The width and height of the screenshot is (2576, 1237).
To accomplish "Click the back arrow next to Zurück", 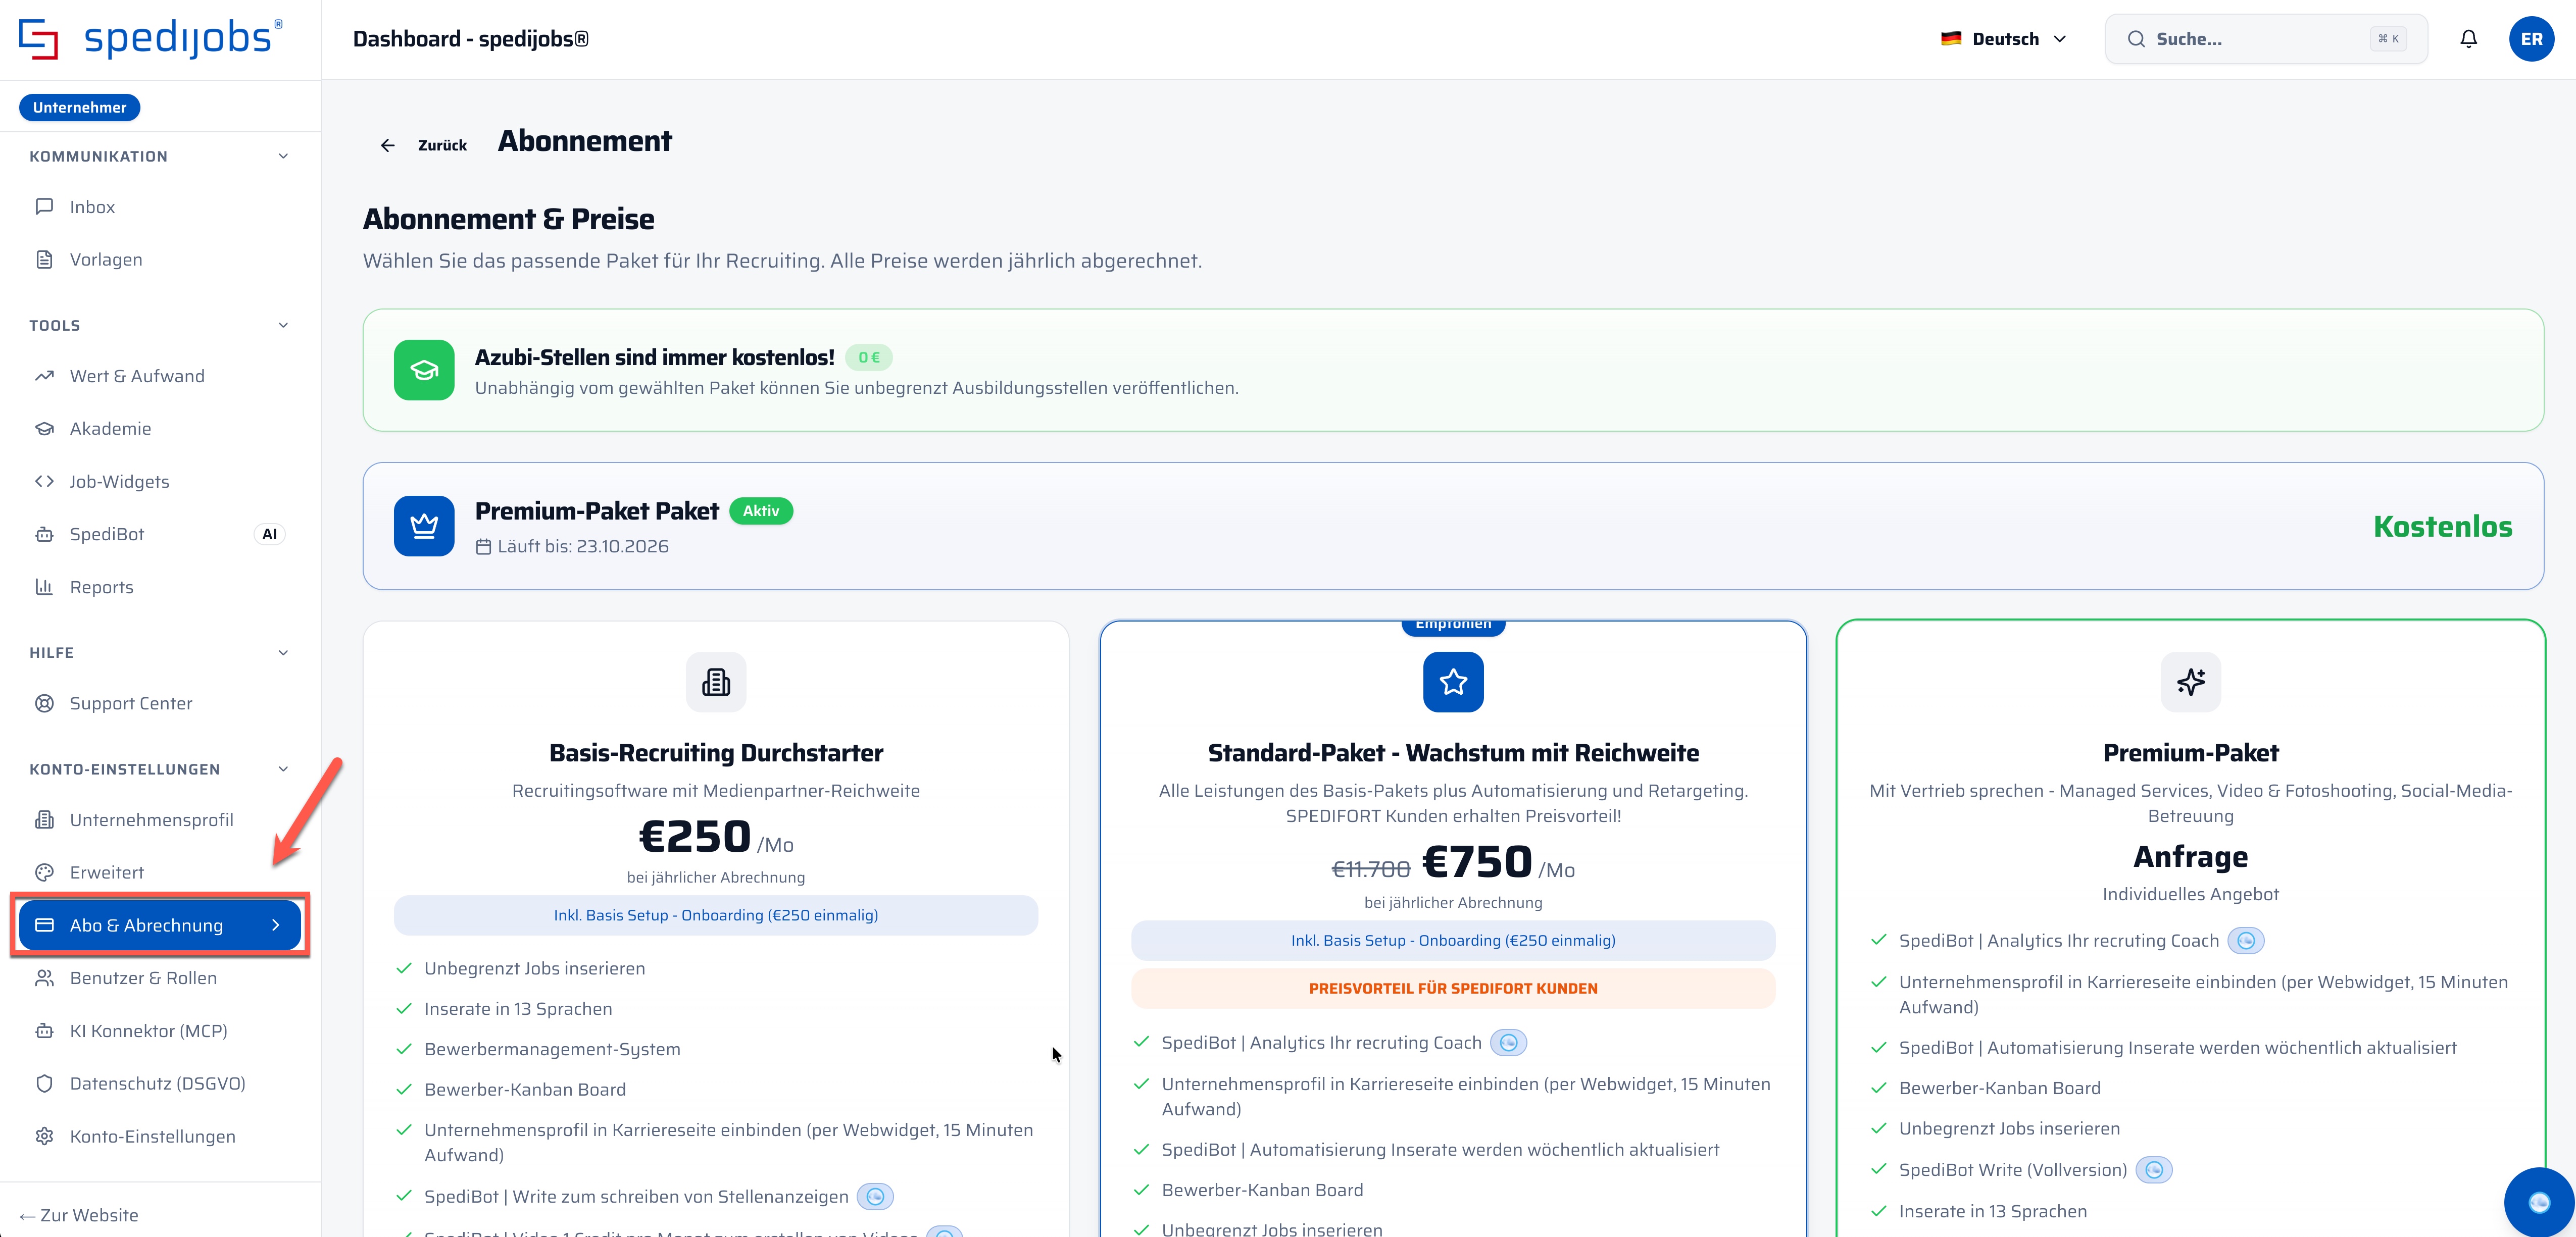I will [x=388, y=145].
